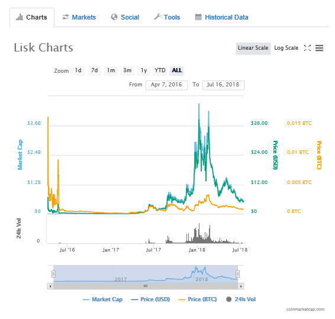Set zoom to 1d
Image resolution: width=335 pixels, height=319 pixels.
[78, 70]
